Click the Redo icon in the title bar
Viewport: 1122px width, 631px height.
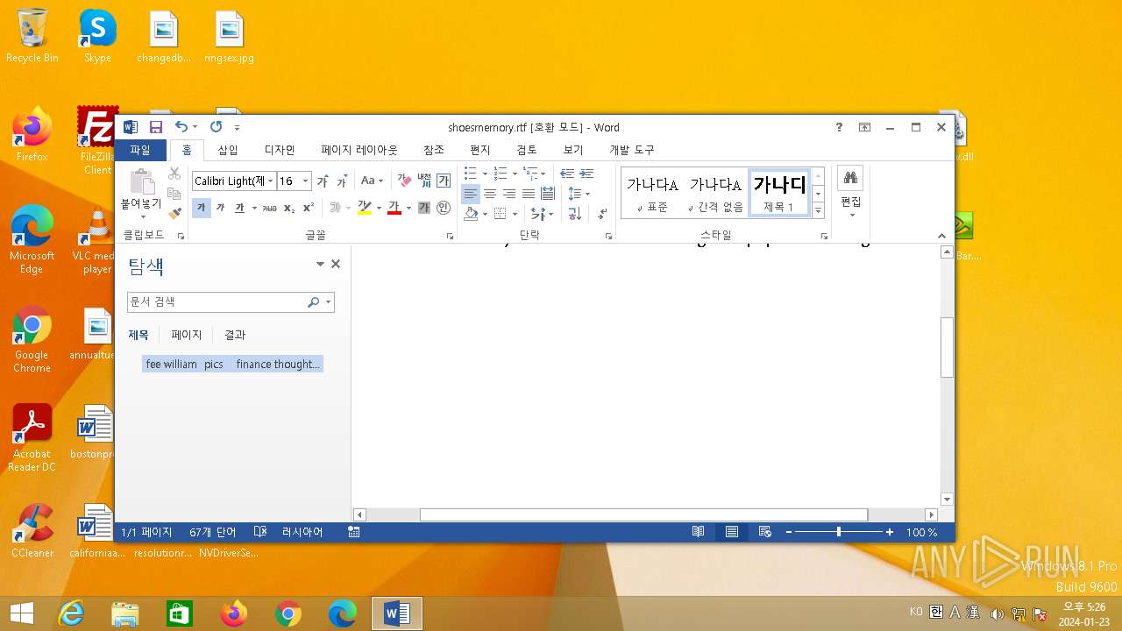(216, 127)
